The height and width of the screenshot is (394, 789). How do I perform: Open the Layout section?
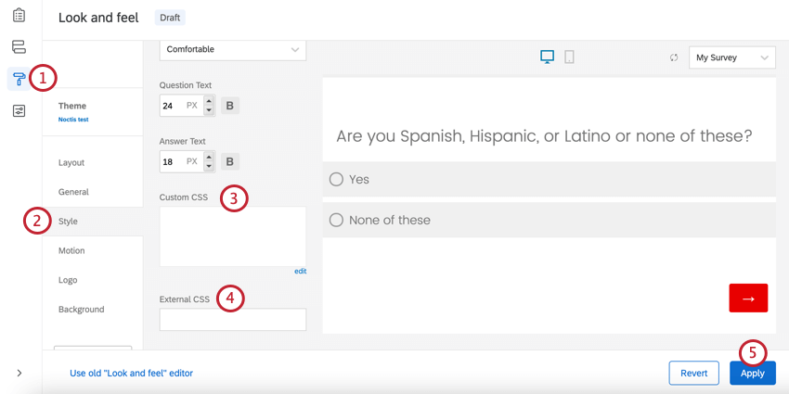click(x=71, y=163)
